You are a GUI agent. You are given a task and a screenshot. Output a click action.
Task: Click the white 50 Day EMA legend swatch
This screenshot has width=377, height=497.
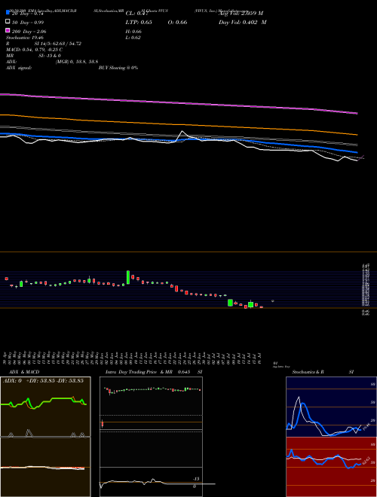tap(8, 22)
